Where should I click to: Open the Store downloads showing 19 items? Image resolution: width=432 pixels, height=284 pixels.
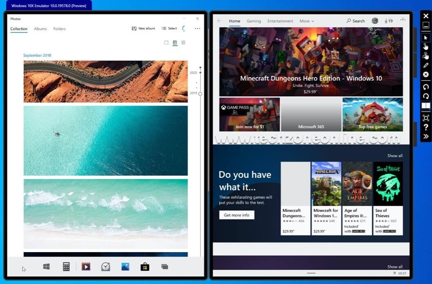(388, 21)
